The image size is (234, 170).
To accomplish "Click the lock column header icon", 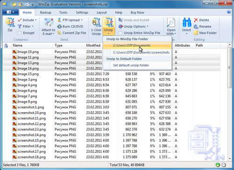I will [x=6, y=46].
